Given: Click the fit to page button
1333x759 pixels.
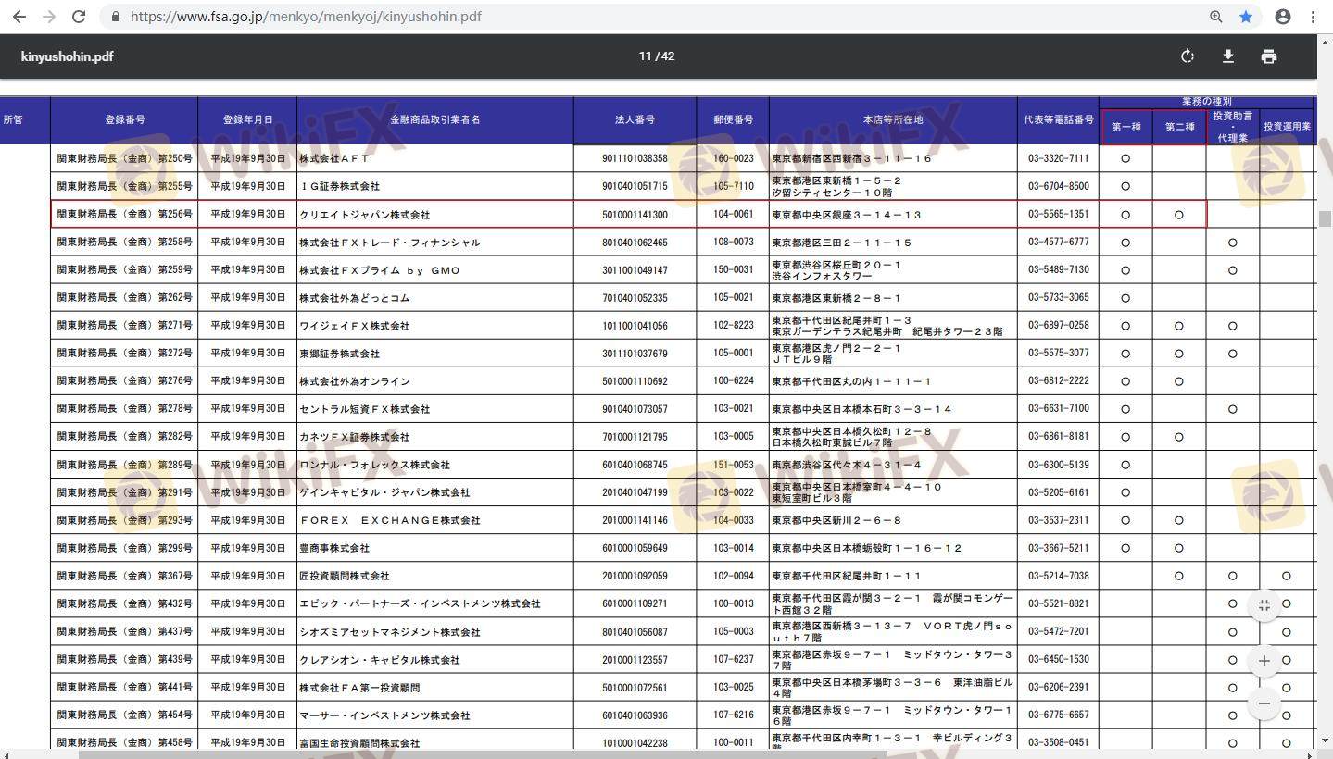Looking at the screenshot, I should pyautogui.click(x=1264, y=605).
